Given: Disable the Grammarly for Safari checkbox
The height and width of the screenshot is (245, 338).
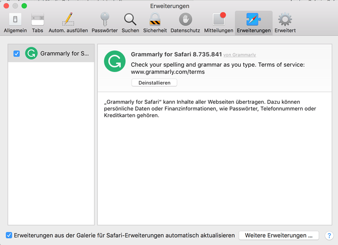Looking at the screenshot, I should click(x=17, y=53).
